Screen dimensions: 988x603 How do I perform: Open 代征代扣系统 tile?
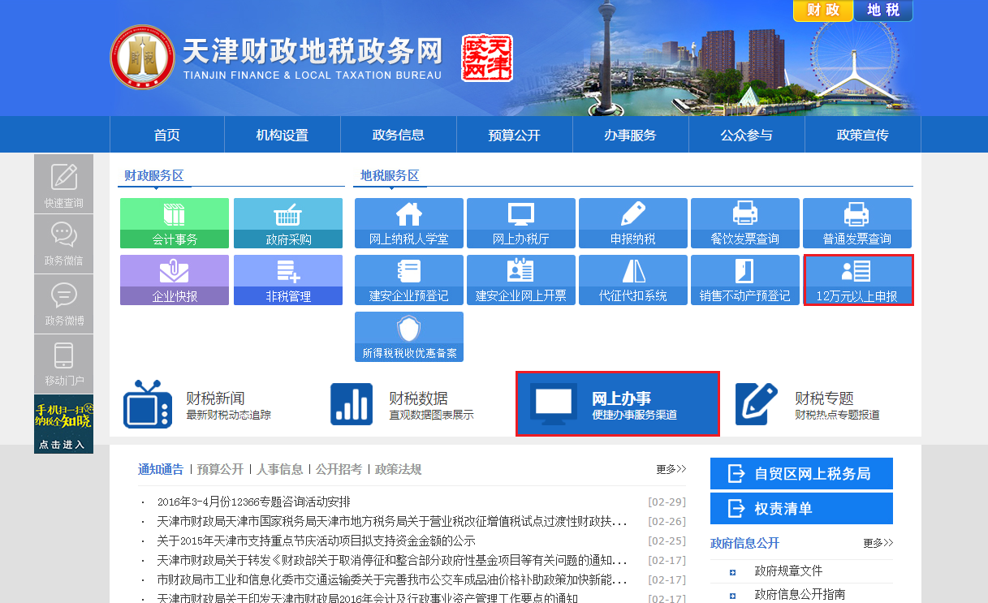pyautogui.click(x=633, y=280)
